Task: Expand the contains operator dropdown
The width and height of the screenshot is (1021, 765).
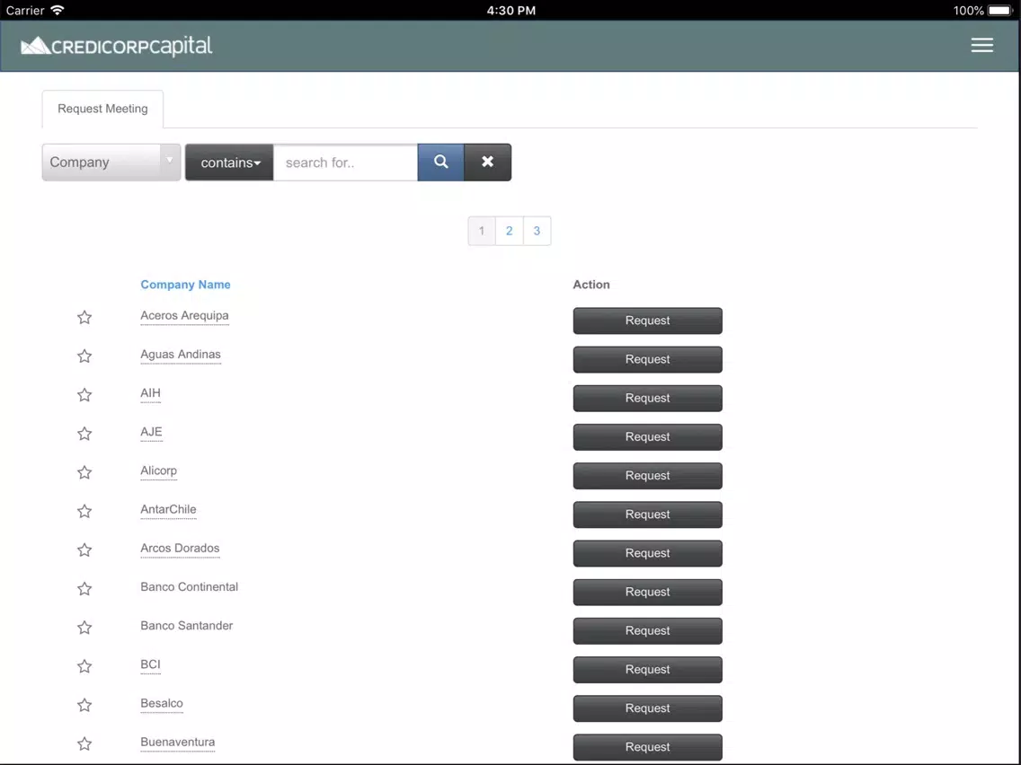Action: (x=229, y=162)
